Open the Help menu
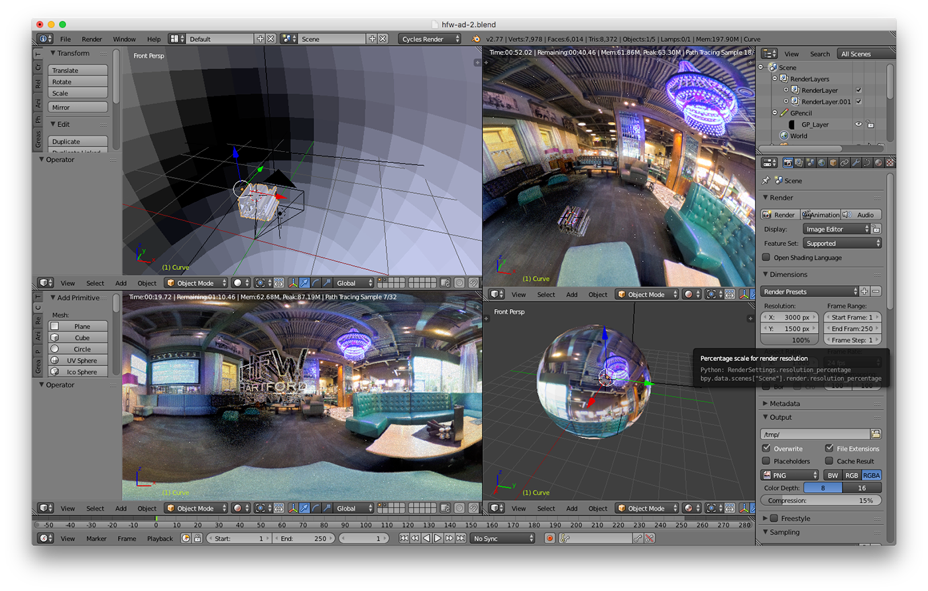Image resolution: width=928 pixels, height=591 pixels. pos(154,39)
